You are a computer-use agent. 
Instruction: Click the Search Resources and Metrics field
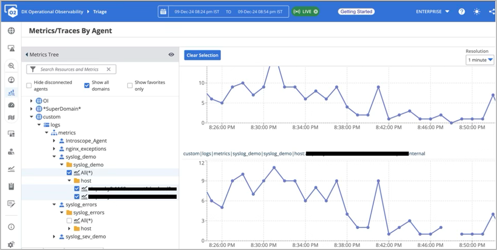pos(71,69)
